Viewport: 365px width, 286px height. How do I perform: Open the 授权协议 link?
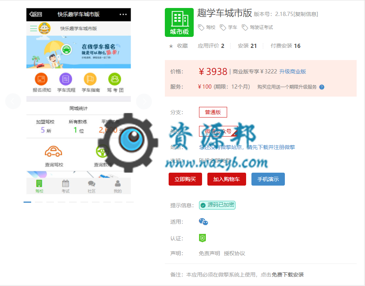tap(234, 253)
